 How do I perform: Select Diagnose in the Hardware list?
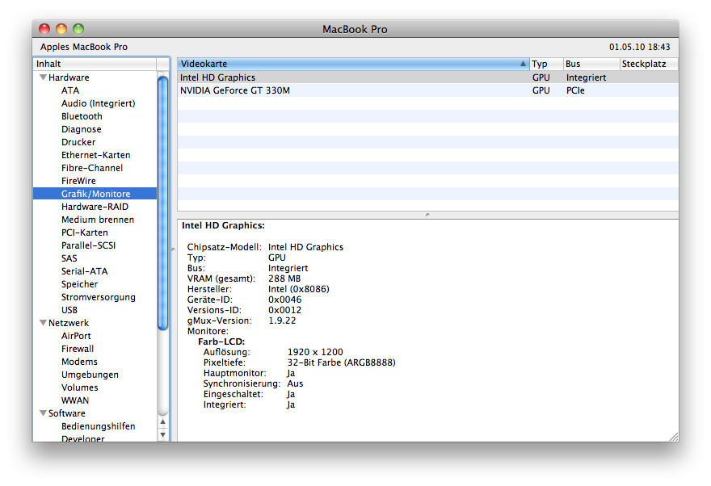(81, 129)
